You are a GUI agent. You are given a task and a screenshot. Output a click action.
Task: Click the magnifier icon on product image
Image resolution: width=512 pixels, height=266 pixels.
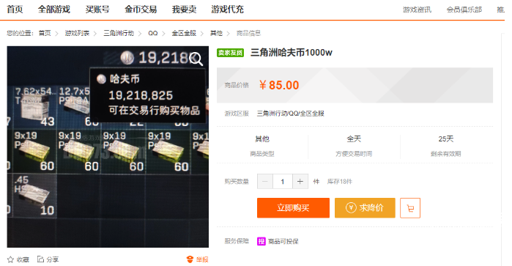pos(196,59)
